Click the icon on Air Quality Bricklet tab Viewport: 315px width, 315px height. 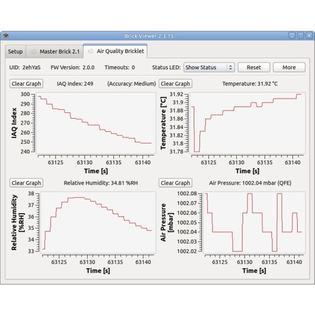pyautogui.click(x=90, y=51)
